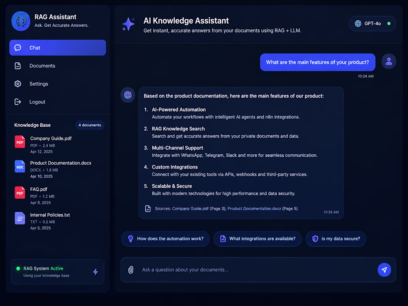Go to Documents in the sidebar
408x306 pixels.
[57, 66]
